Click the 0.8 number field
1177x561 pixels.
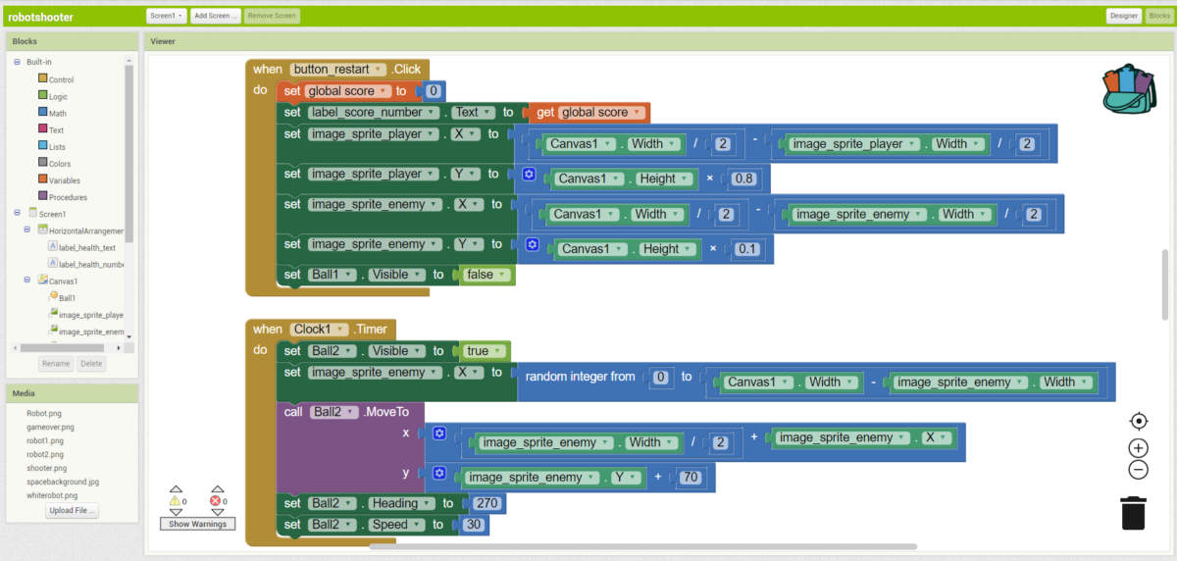[745, 178]
